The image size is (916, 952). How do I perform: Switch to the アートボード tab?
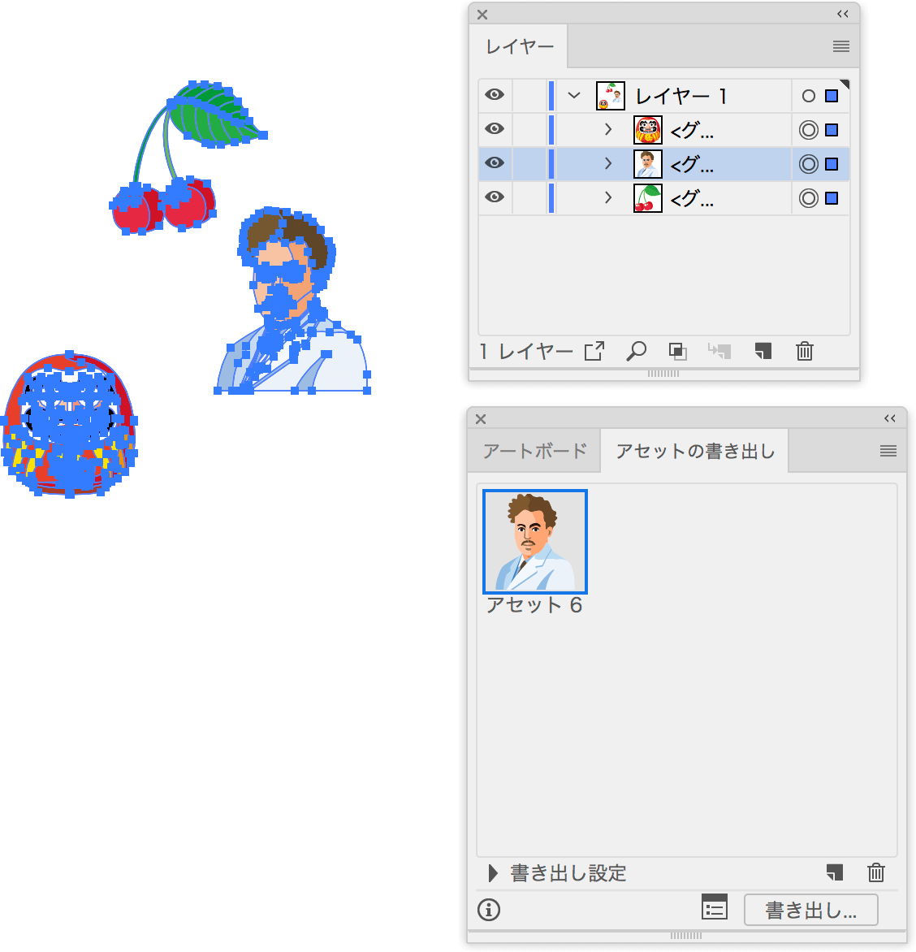click(535, 451)
